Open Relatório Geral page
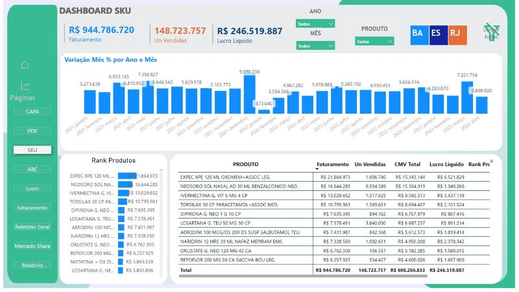Screen dimensions: 519x292 pos(32,226)
